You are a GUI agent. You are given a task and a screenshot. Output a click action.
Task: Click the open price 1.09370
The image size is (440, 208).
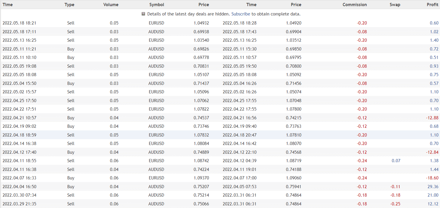tap(201, 178)
